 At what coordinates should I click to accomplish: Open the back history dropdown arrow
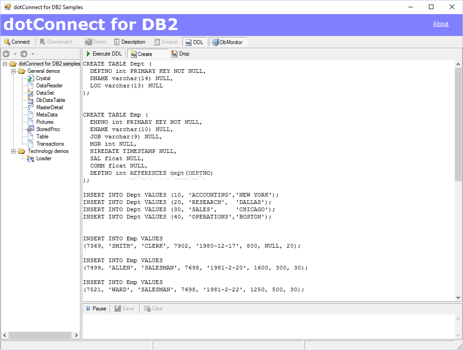tap(15, 54)
